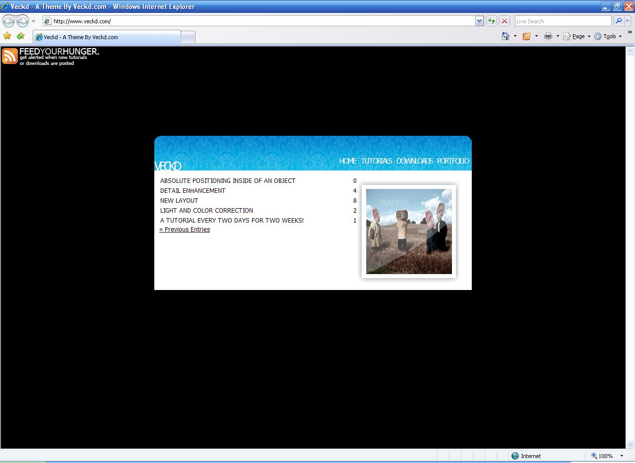This screenshot has width=635, height=463.
Task: Expand the zoom level dropdown arrow
Action: (x=622, y=456)
